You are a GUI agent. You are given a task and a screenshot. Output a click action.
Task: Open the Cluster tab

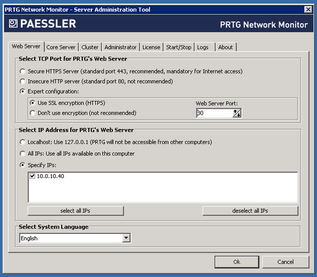90,47
